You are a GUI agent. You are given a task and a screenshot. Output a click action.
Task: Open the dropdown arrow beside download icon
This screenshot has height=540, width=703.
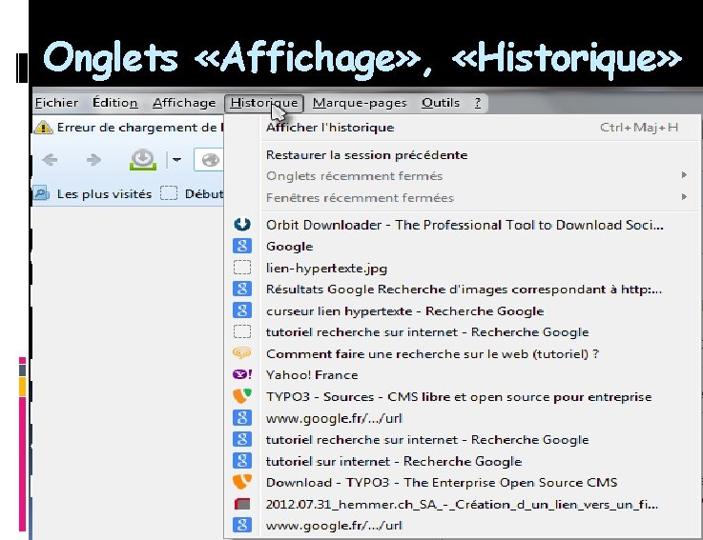[x=176, y=159]
